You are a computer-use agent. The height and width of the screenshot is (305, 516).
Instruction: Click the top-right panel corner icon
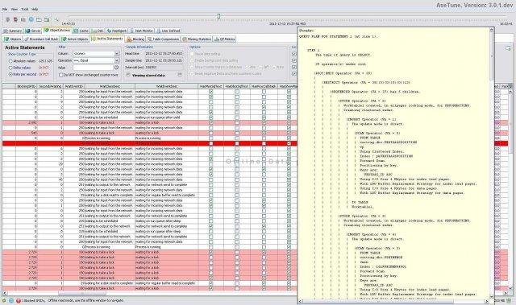508,48
